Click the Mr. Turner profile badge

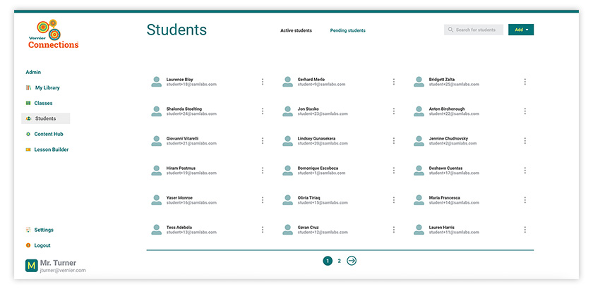click(31, 265)
